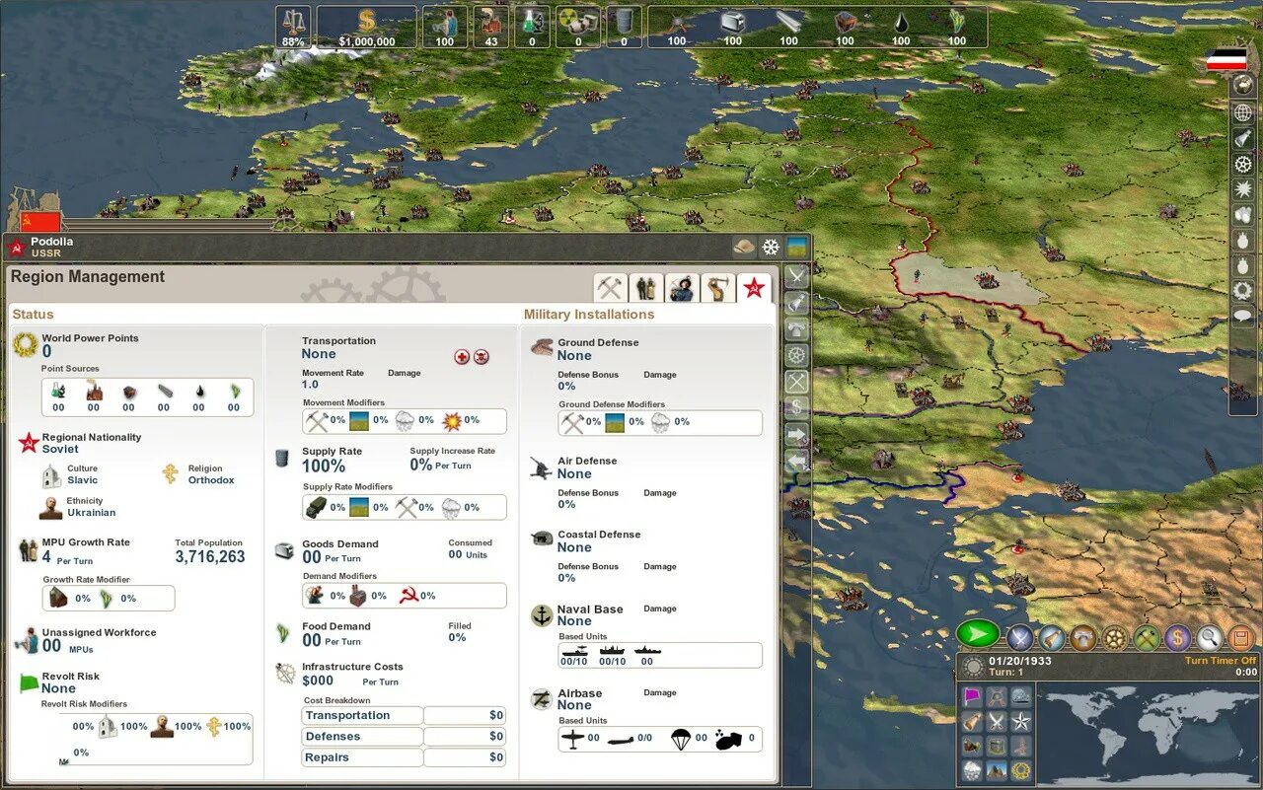This screenshot has width=1263, height=790.
Task: Select the speech bubble diplomacy icon in right sidebar
Action: tap(1243, 314)
